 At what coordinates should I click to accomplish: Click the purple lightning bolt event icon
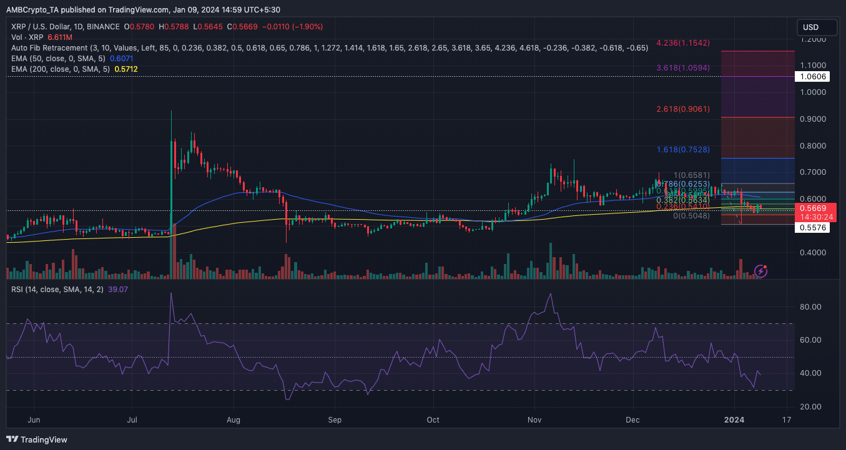pyautogui.click(x=761, y=271)
